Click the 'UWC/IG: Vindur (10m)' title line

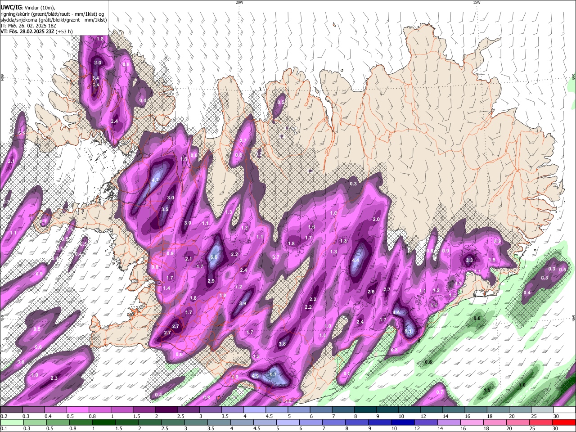pyautogui.click(x=28, y=8)
